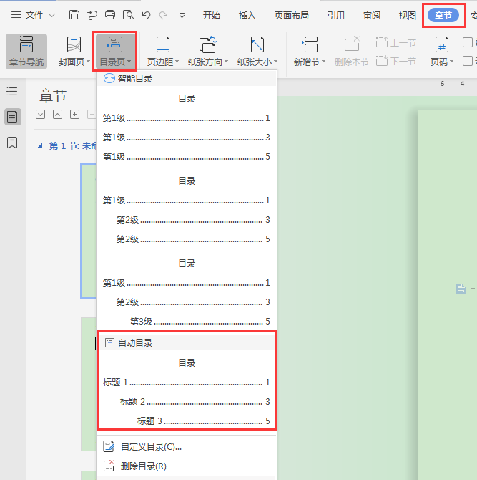Switch to the 插入 tab
This screenshot has width=477, height=480.
247,15
